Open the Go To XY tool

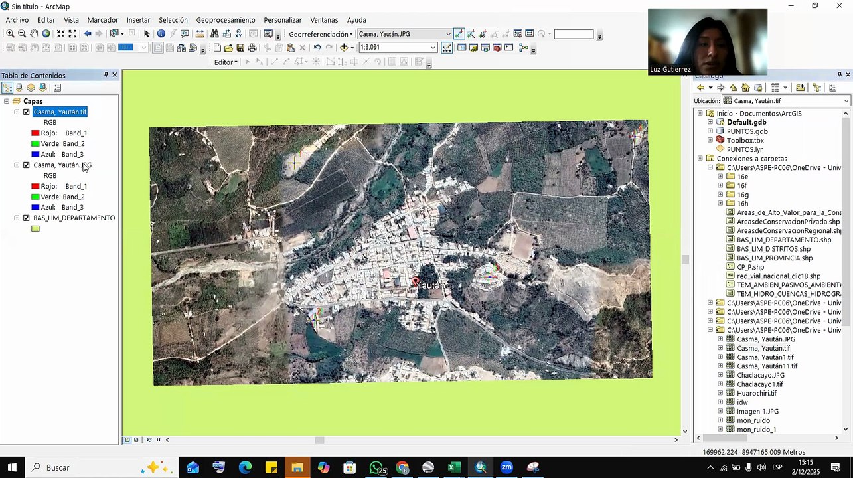[239, 33]
